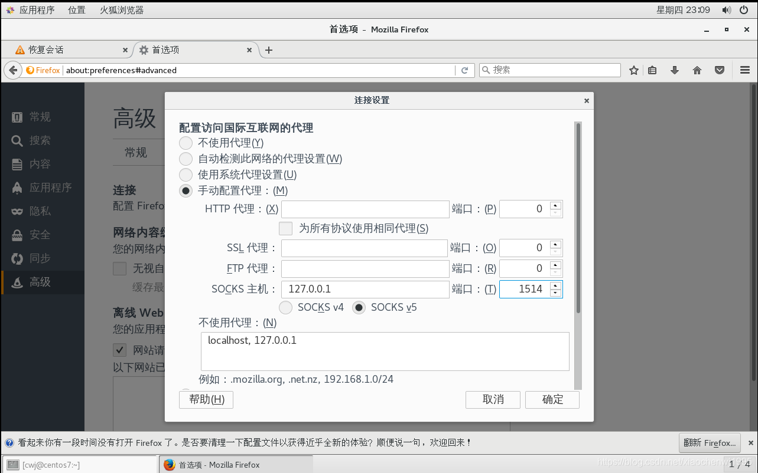The height and width of the screenshot is (473, 758).
Task: Select 高级 section in preferences sidebar
Action: 42,282
